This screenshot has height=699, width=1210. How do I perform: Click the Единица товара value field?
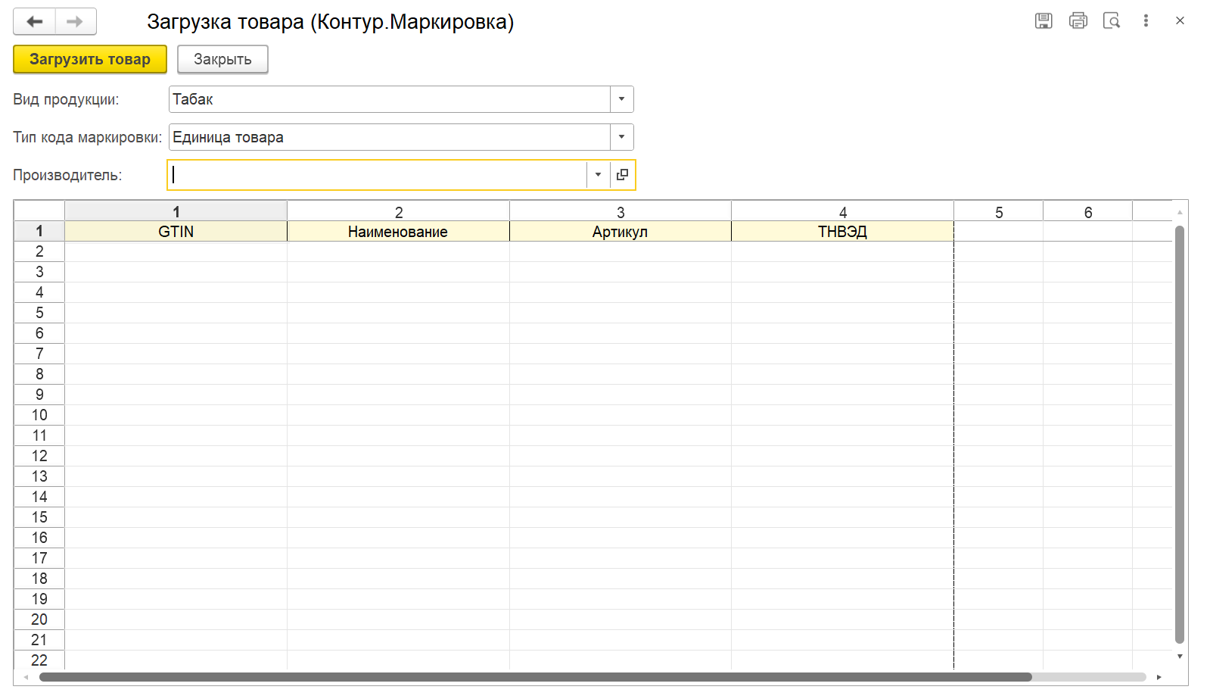pos(390,137)
